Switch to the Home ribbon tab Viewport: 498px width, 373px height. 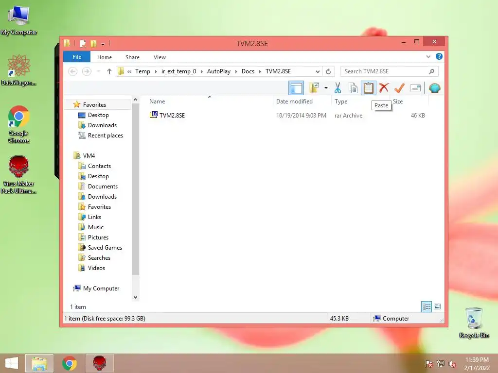click(105, 57)
